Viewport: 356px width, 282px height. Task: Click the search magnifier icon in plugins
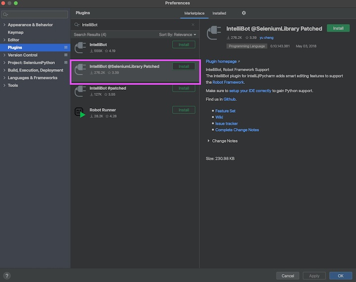[77, 25]
